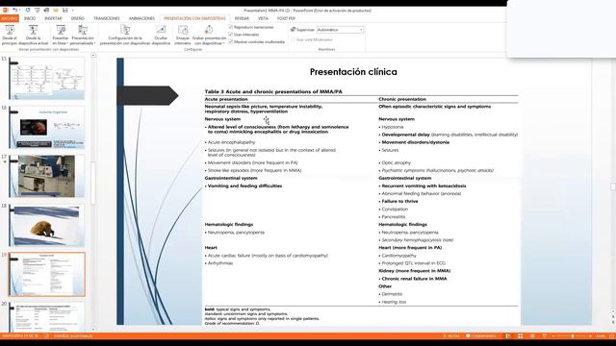Click zoom out minus button

point(553,336)
